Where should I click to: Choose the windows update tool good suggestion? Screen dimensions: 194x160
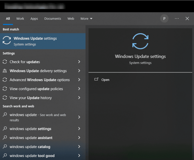click(32, 156)
